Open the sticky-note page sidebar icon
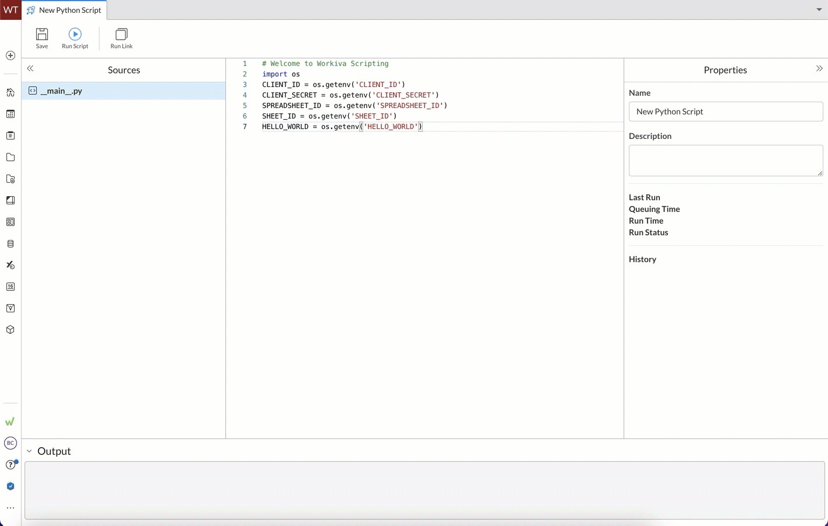 point(11,200)
